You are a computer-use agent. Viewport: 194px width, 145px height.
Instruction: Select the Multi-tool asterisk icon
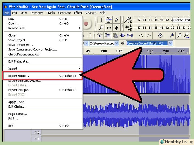[x=116, y=28]
